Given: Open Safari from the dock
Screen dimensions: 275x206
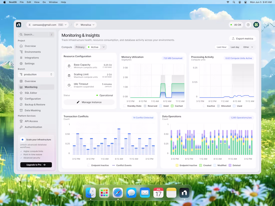Looking at the screenshot, I should coord(118,193).
